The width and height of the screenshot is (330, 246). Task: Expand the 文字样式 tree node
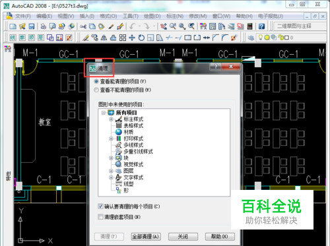[x=111, y=177]
